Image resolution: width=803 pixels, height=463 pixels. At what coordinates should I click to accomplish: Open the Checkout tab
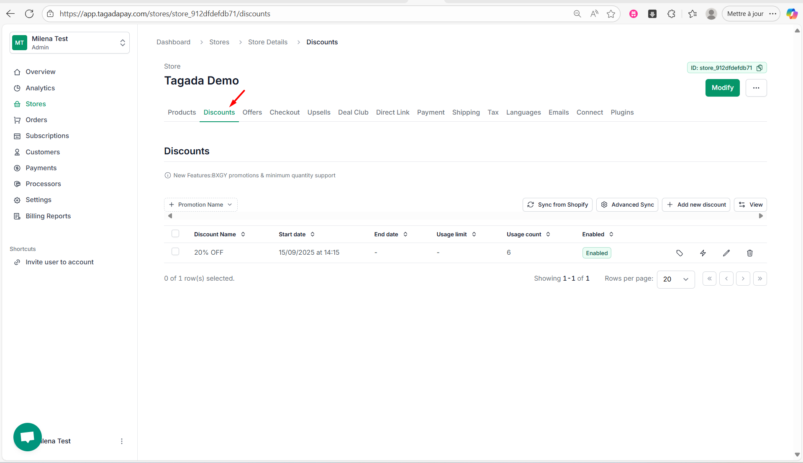point(285,112)
